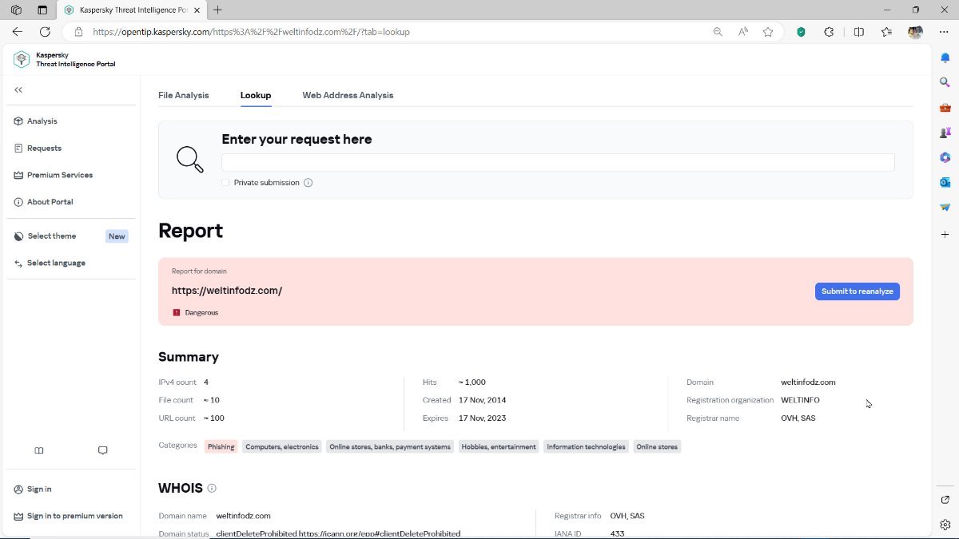
Task: Click the WHOIS info icon
Action: [212, 488]
